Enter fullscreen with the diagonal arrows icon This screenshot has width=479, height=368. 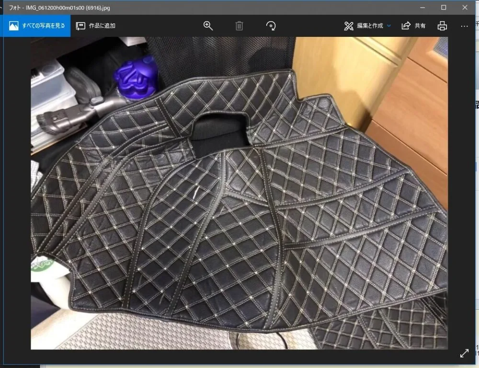coord(464,353)
